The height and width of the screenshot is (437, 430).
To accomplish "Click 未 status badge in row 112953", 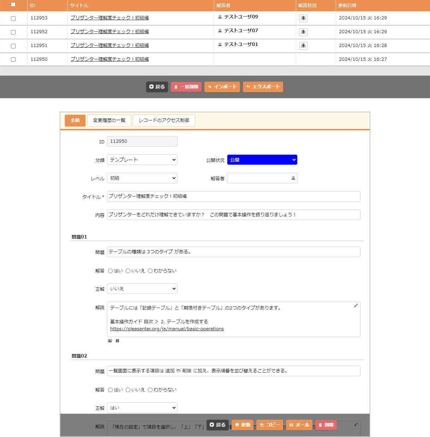I will pos(303,18).
